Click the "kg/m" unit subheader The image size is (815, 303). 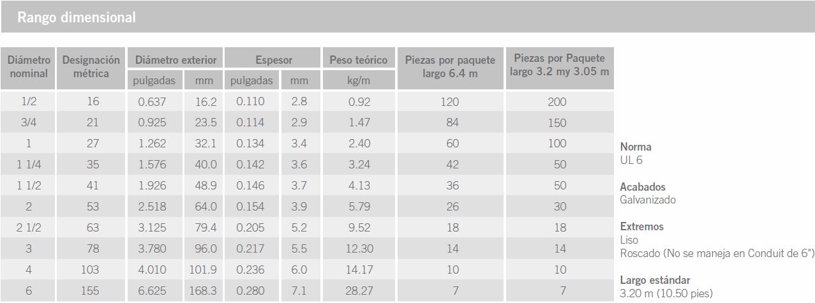[x=359, y=81]
